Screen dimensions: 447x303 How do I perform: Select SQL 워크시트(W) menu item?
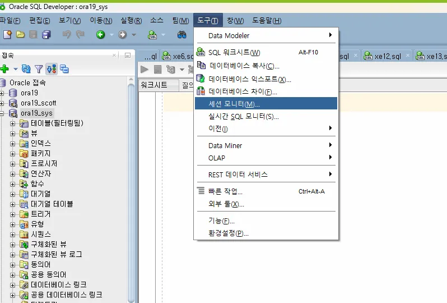[x=266, y=53]
